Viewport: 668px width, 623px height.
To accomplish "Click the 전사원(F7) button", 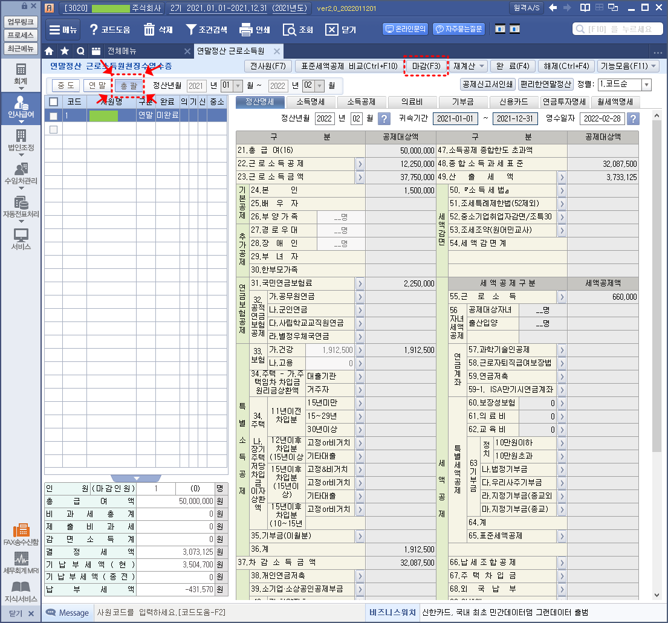I will [268, 66].
